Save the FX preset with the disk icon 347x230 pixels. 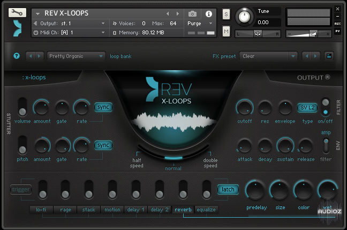click(329, 56)
